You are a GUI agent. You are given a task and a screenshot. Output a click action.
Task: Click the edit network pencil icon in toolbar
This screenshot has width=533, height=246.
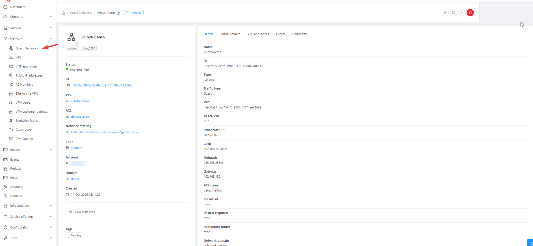pyautogui.click(x=445, y=13)
